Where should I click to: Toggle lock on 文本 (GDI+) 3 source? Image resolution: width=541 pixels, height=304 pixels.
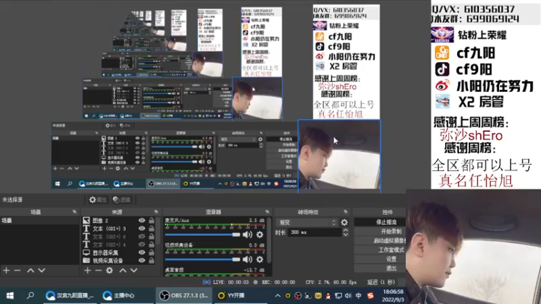coord(151,228)
